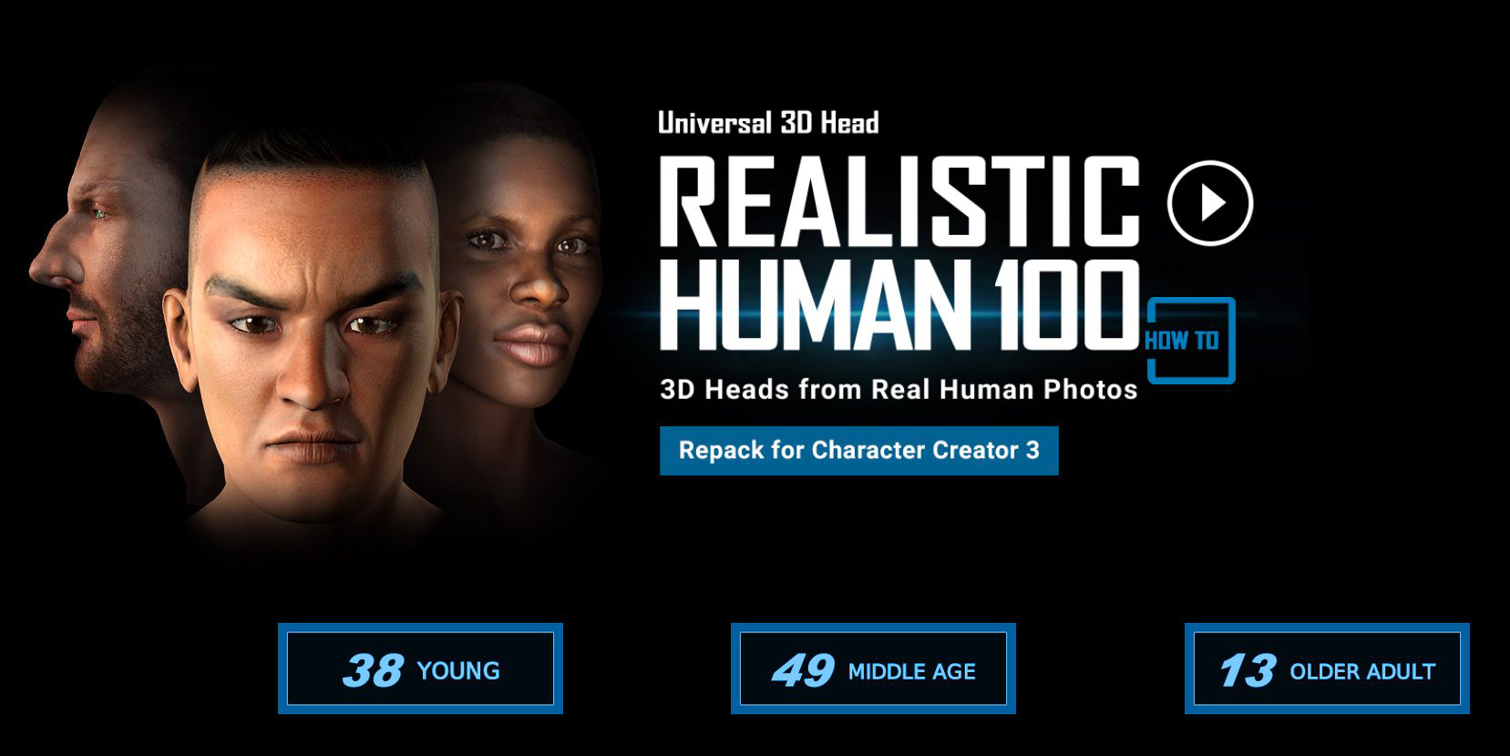1510x756 pixels.
Task: Select the 49 Middle Age category box
Action: [x=873, y=669]
